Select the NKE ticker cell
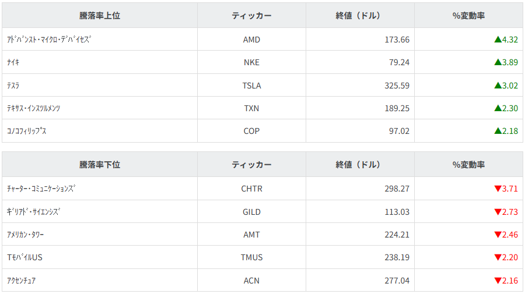 [251, 62]
